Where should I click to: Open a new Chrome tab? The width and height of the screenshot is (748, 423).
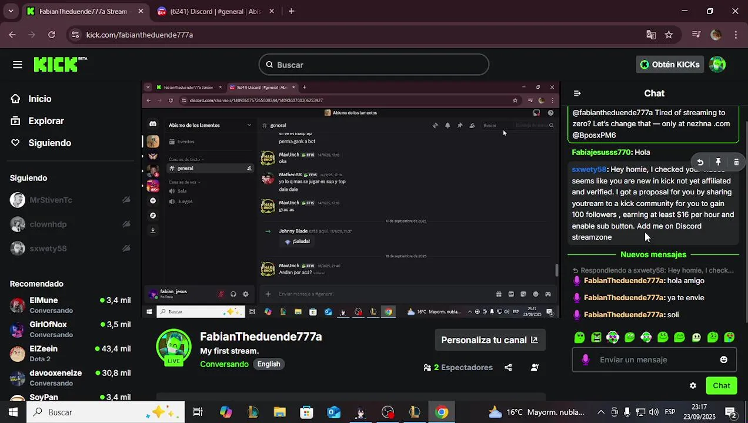click(291, 11)
